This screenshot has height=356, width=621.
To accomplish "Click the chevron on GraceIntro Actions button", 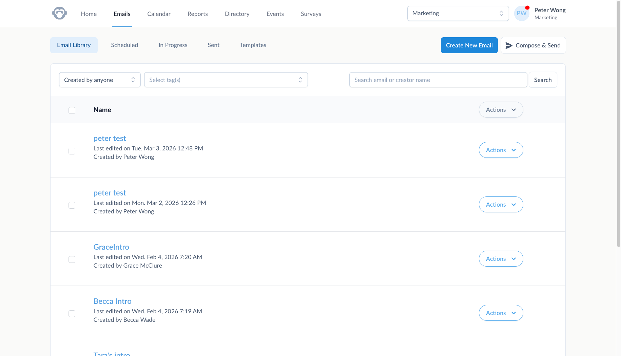I will point(513,259).
